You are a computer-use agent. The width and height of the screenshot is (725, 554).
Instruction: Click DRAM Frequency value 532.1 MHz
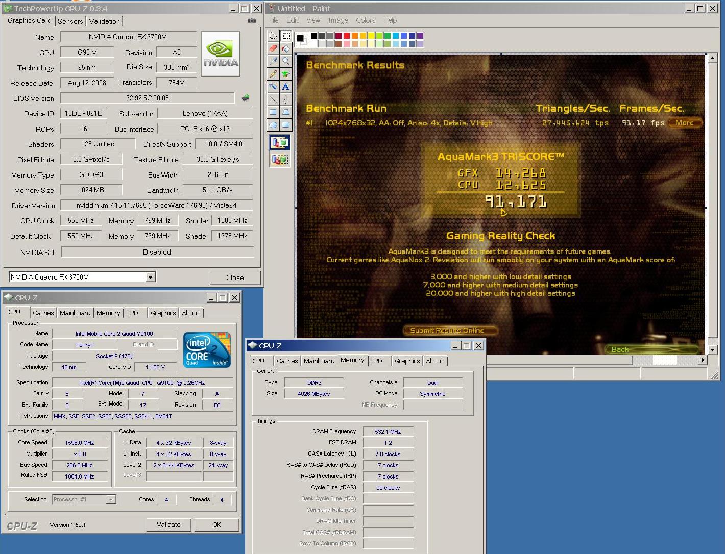point(388,432)
